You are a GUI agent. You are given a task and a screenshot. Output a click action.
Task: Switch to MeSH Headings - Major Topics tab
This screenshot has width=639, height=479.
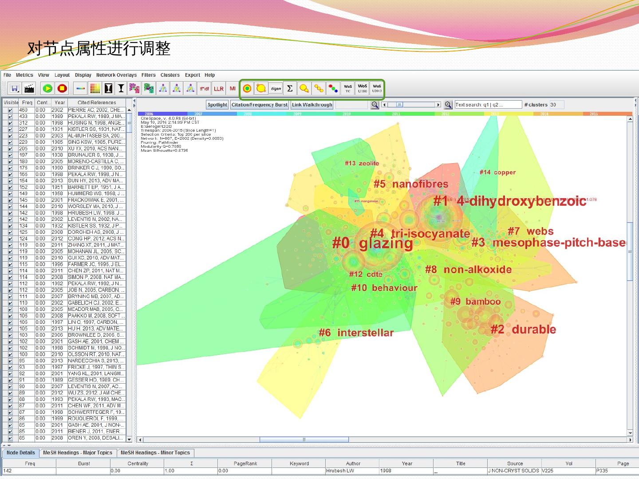[x=77, y=453]
